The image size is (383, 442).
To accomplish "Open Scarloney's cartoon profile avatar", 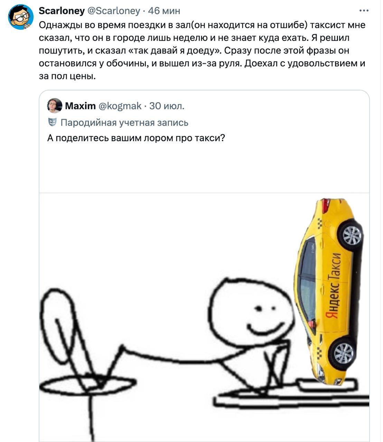I will click(21, 17).
